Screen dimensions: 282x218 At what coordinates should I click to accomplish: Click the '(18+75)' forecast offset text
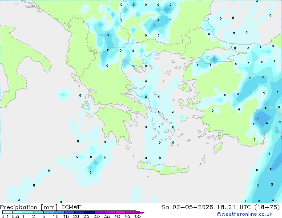coord(267,207)
